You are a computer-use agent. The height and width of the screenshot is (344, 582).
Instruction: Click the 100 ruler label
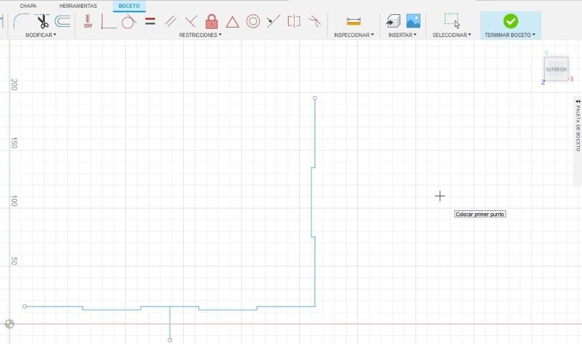(x=14, y=201)
